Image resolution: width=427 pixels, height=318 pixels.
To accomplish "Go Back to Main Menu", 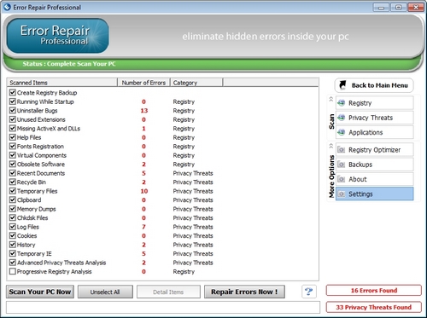I will (x=374, y=85).
